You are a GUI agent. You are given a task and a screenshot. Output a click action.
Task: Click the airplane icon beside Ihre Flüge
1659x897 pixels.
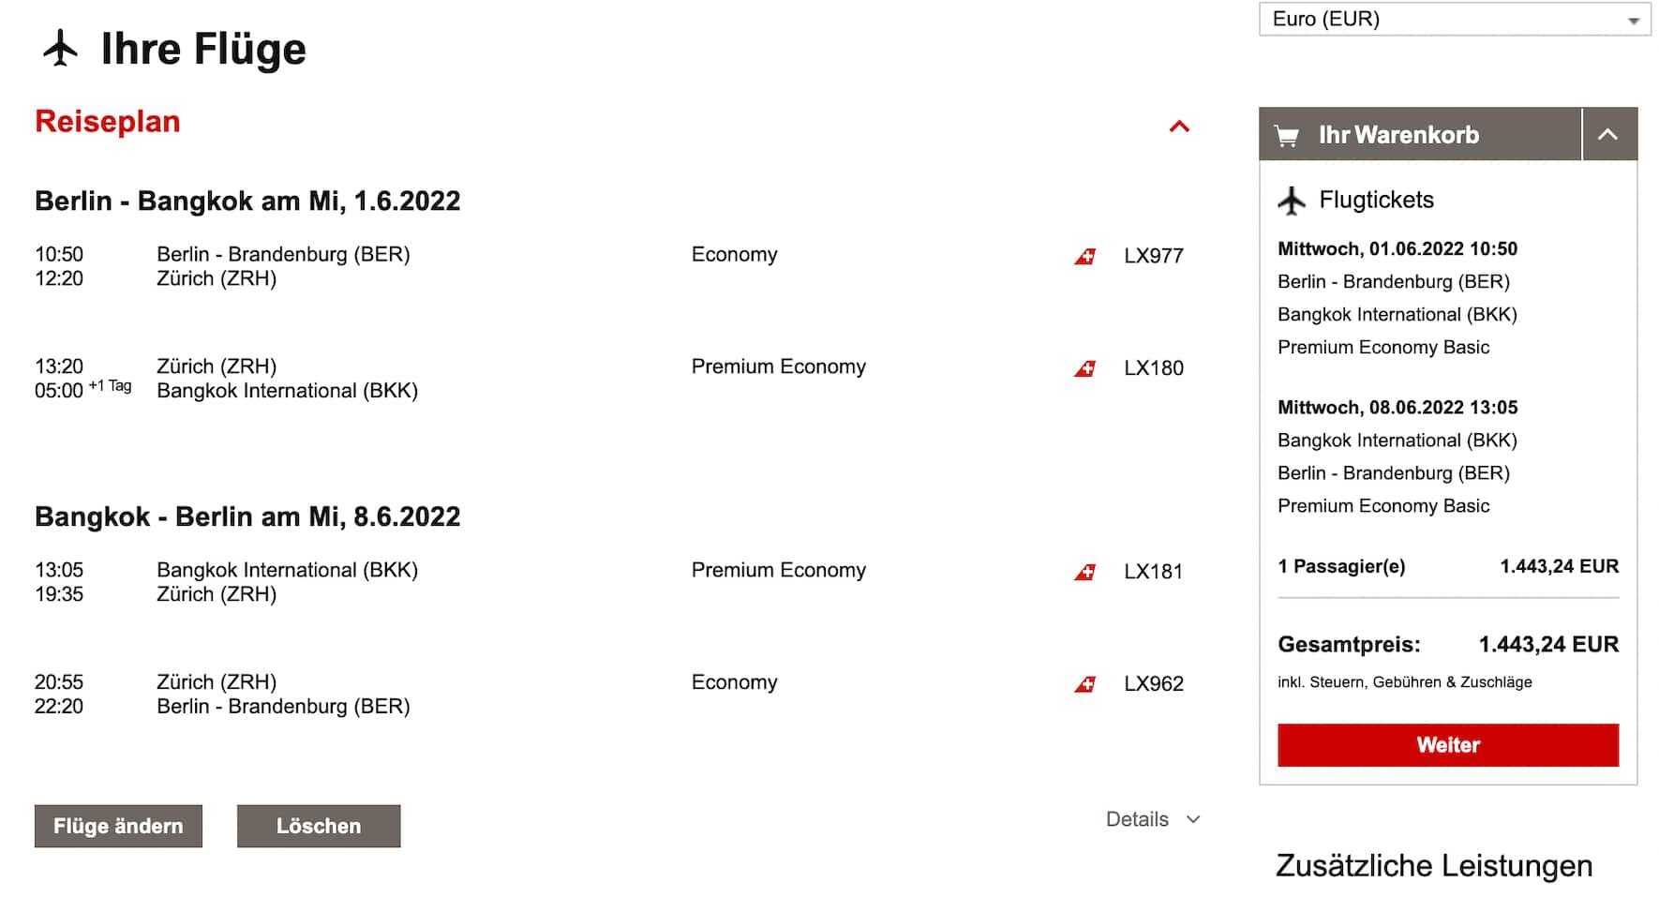tap(60, 49)
